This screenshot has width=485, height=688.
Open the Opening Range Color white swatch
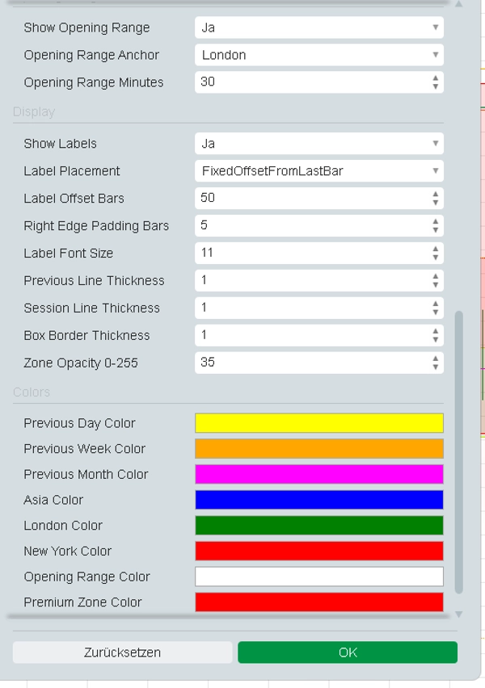click(319, 577)
